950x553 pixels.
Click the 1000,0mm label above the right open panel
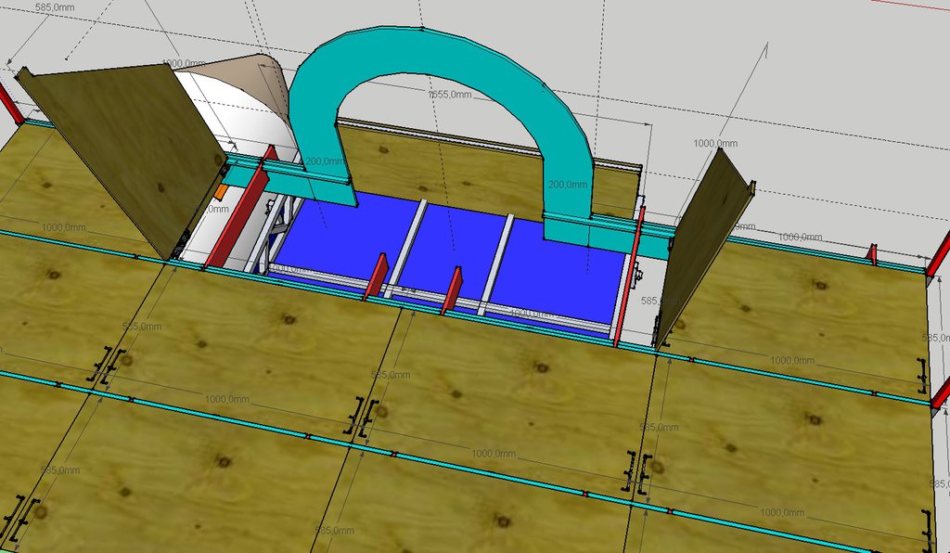715,143
